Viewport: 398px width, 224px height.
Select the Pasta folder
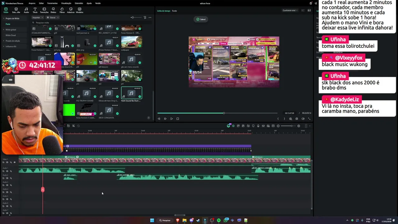tap(8, 24)
